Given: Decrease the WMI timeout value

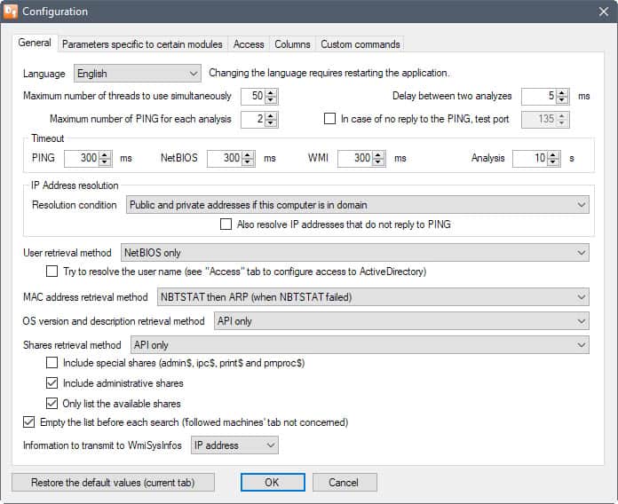Looking at the screenshot, I should [378, 161].
